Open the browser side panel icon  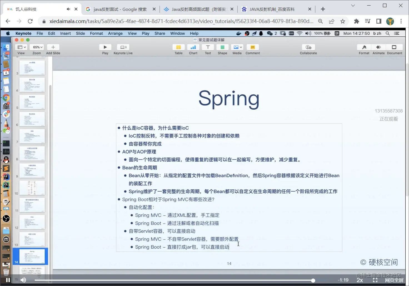click(x=379, y=21)
